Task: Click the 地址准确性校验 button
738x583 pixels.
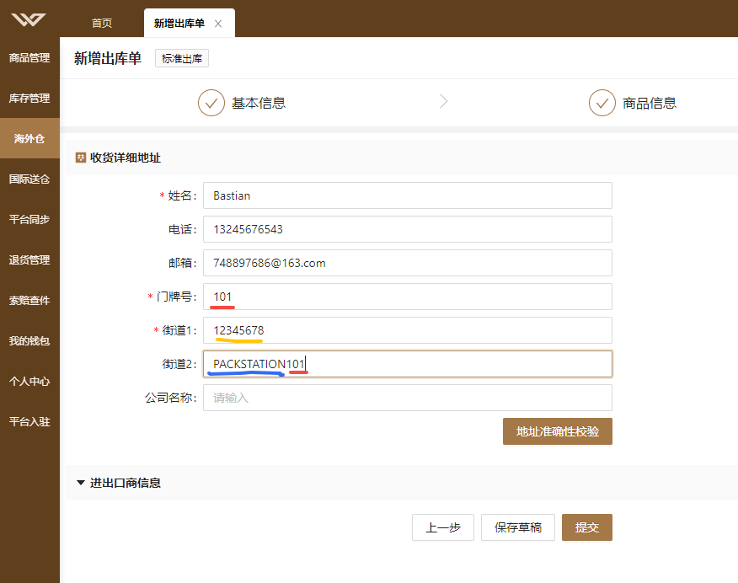Action: pos(557,431)
